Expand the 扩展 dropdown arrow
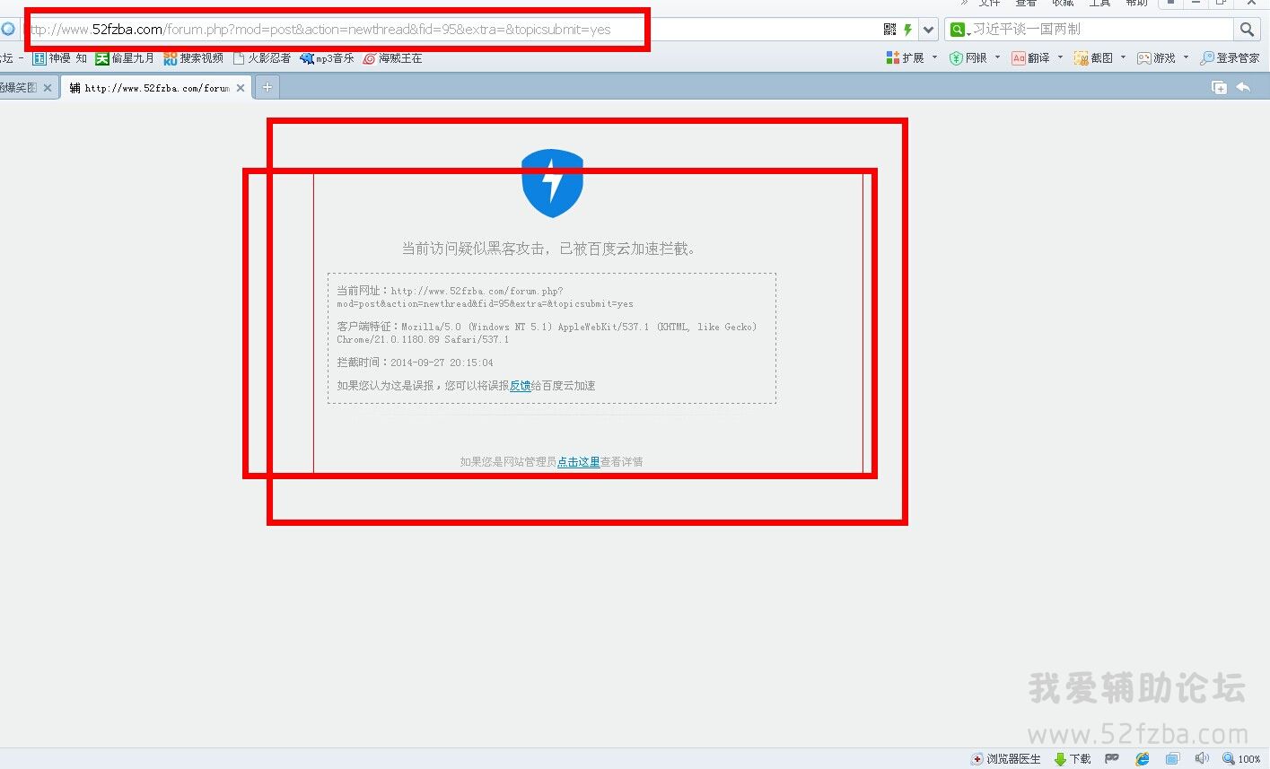The width and height of the screenshot is (1270, 769). [x=934, y=57]
